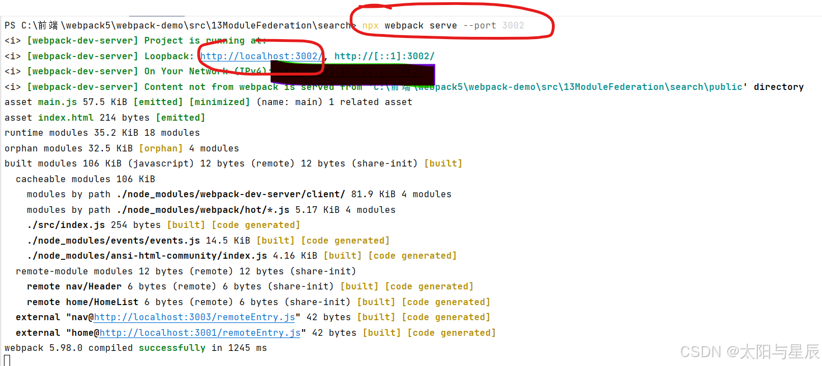Click the 'npx webpack serve --port 3002' command

click(443, 26)
